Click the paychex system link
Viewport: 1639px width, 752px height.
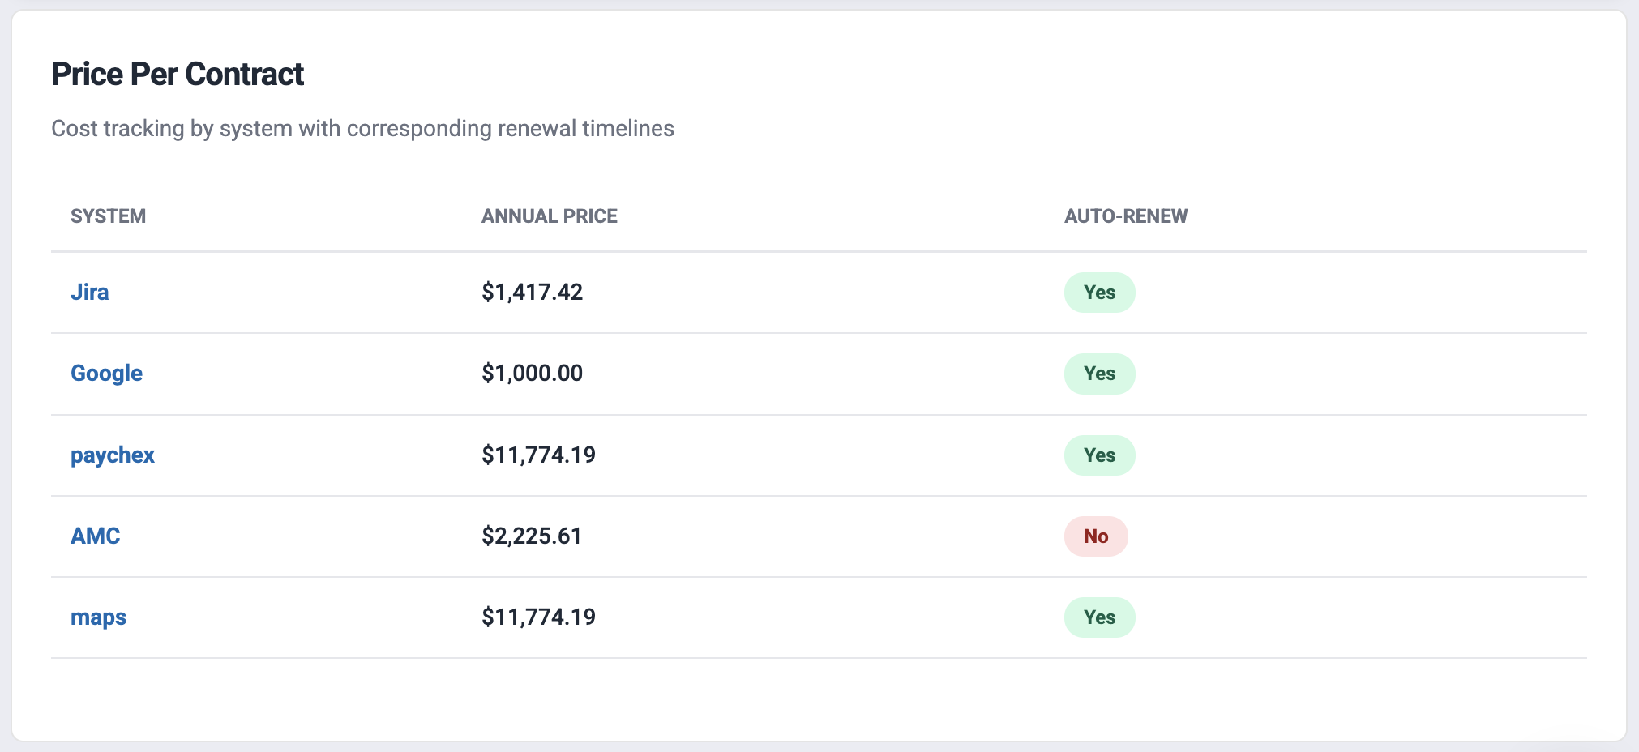click(112, 455)
